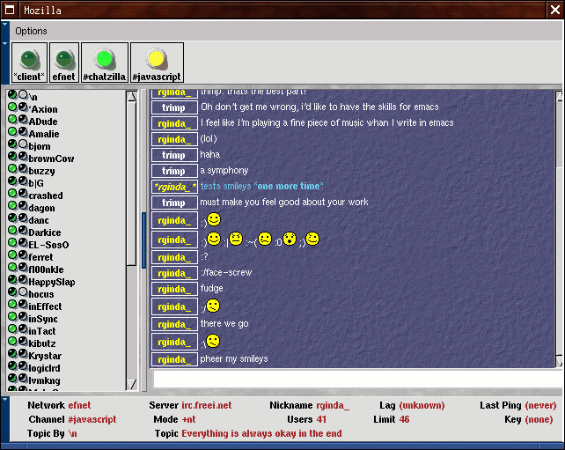565x450 pixels.
Task: Click the bright green light icon above #chatzilla
Action: coord(105,59)
